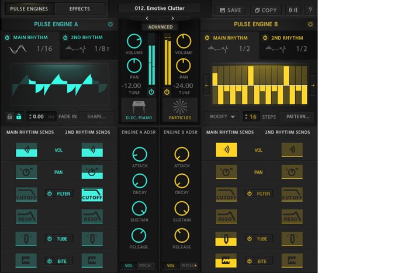This screenshot has width=415, height=273.
Task: Open Pulse Engine B settings gear
Action: 310,24
